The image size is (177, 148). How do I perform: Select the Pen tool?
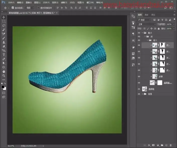click(x=4, y=59)
